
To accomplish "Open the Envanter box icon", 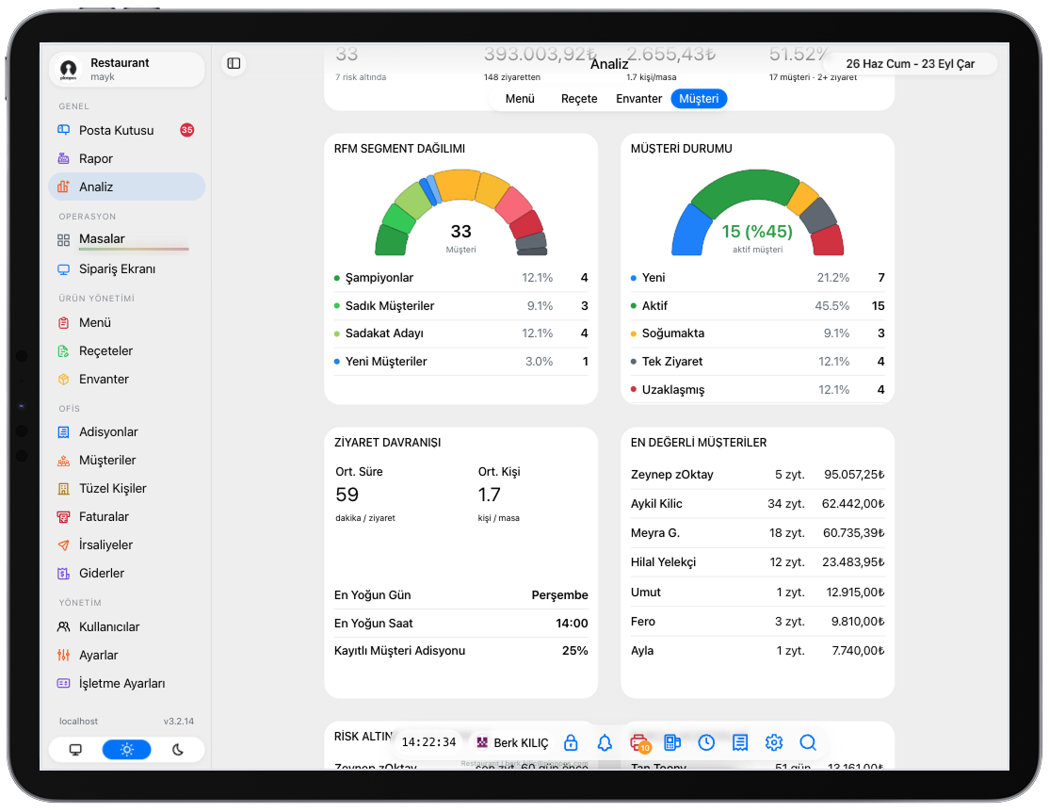I will click(x=63, y=379).
